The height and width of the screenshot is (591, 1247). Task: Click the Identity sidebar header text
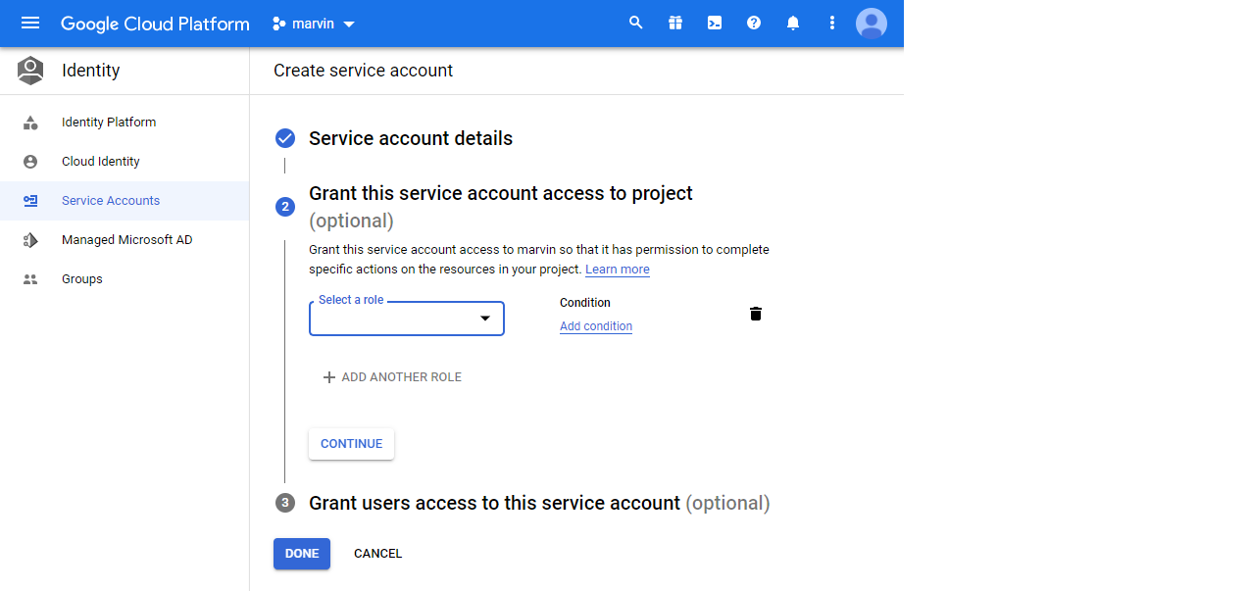(x=91, y=71)
